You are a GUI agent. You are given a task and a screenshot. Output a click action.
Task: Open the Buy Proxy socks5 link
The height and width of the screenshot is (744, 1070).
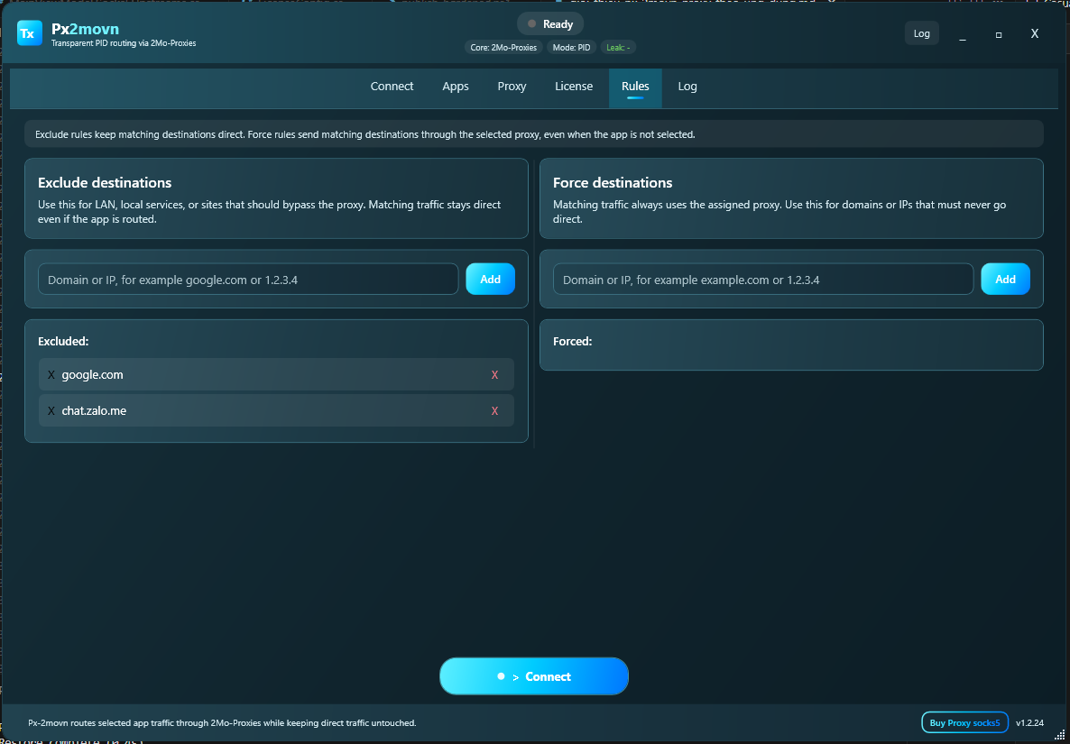click(964, 723)
